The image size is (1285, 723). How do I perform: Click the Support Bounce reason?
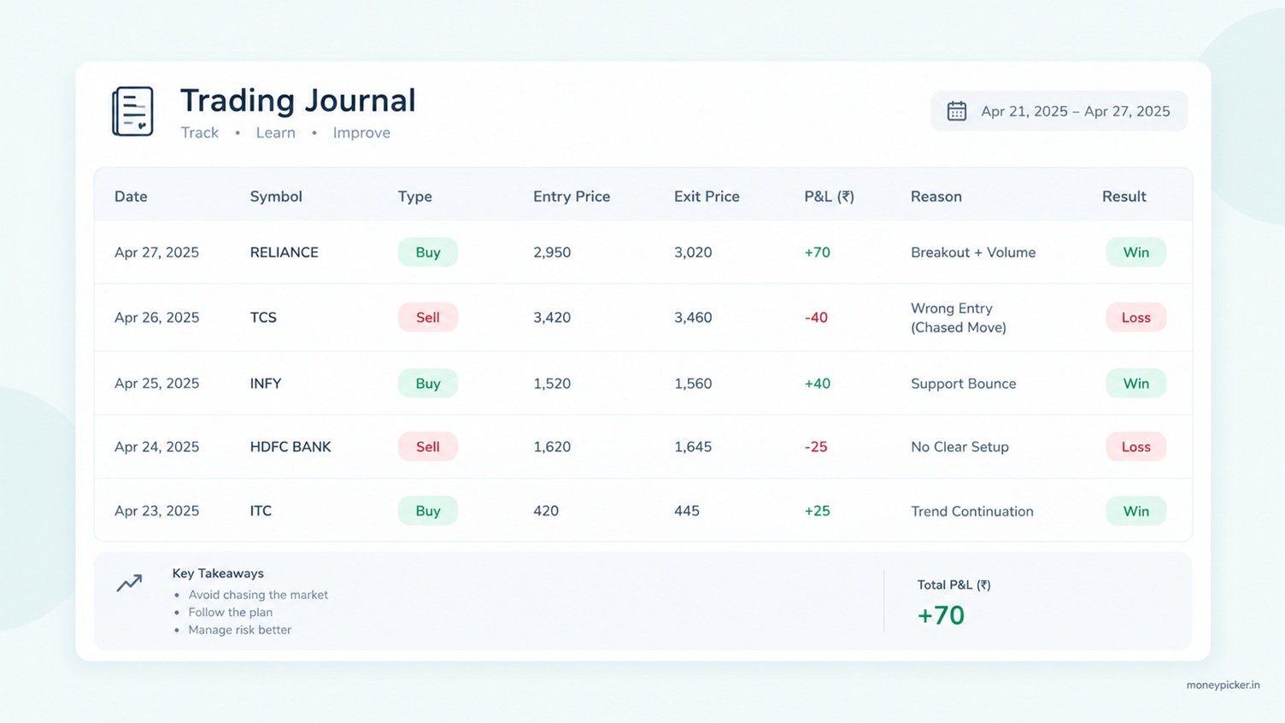click(x=964, y=383)
